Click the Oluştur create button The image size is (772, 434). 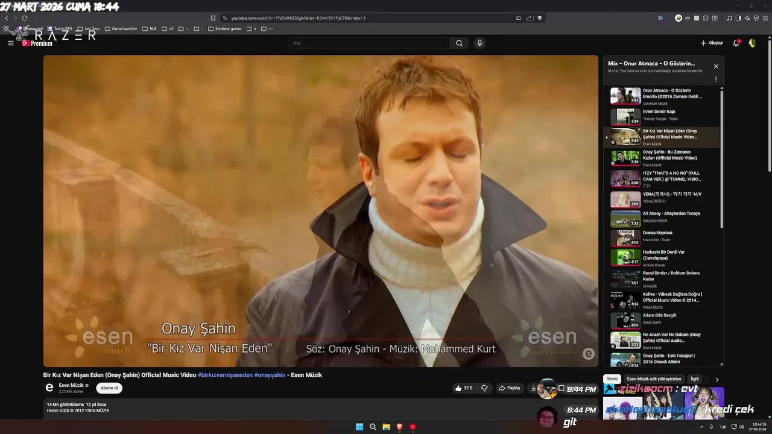pyautogui.click(x=712, y=43)
